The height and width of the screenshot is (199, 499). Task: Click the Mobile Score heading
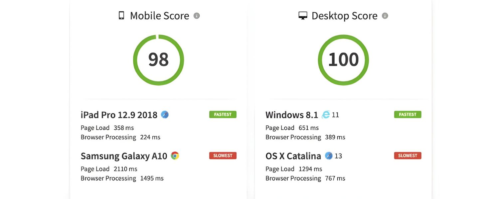pyautogui.click(x=159, y=16)
